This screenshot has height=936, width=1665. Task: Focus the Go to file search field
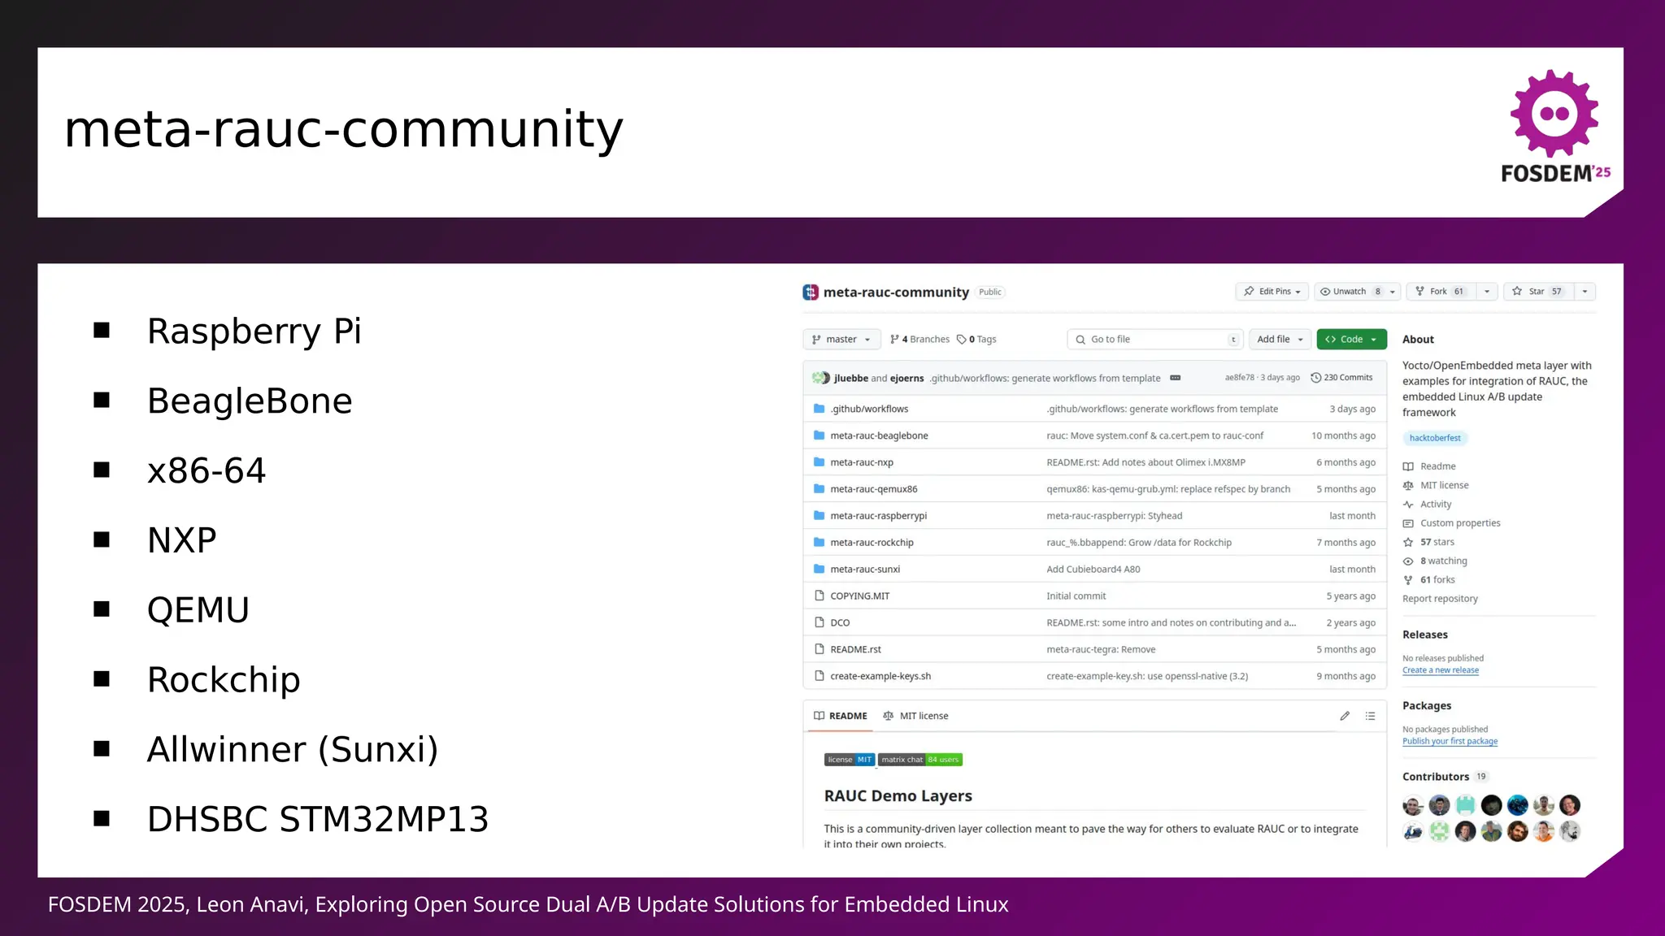(x=1154, y=340)
